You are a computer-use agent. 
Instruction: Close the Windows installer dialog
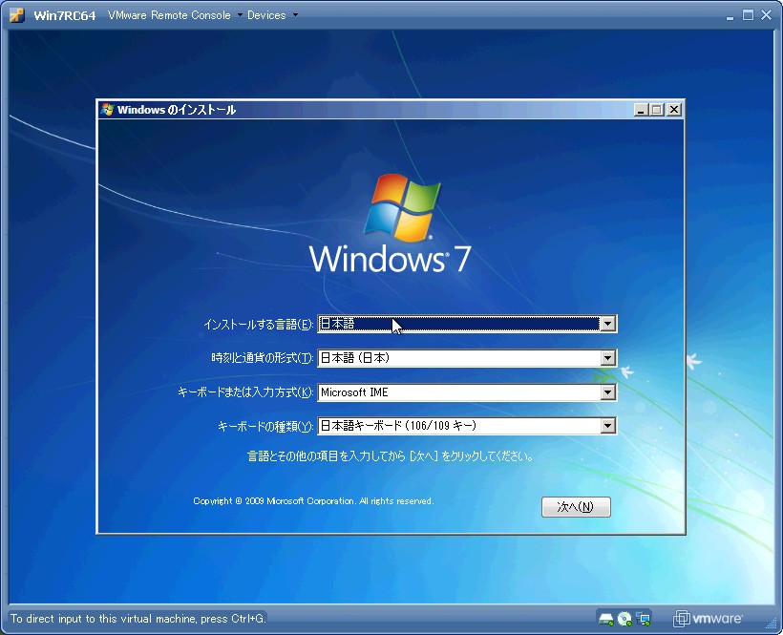coord(673,110)
